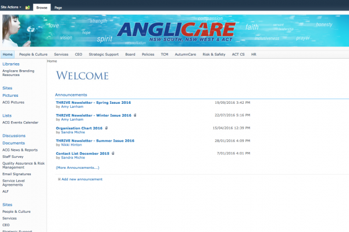349x232 pixels.
Task: Open Anglicare Branding Resources library
Action: coord(18,73)
